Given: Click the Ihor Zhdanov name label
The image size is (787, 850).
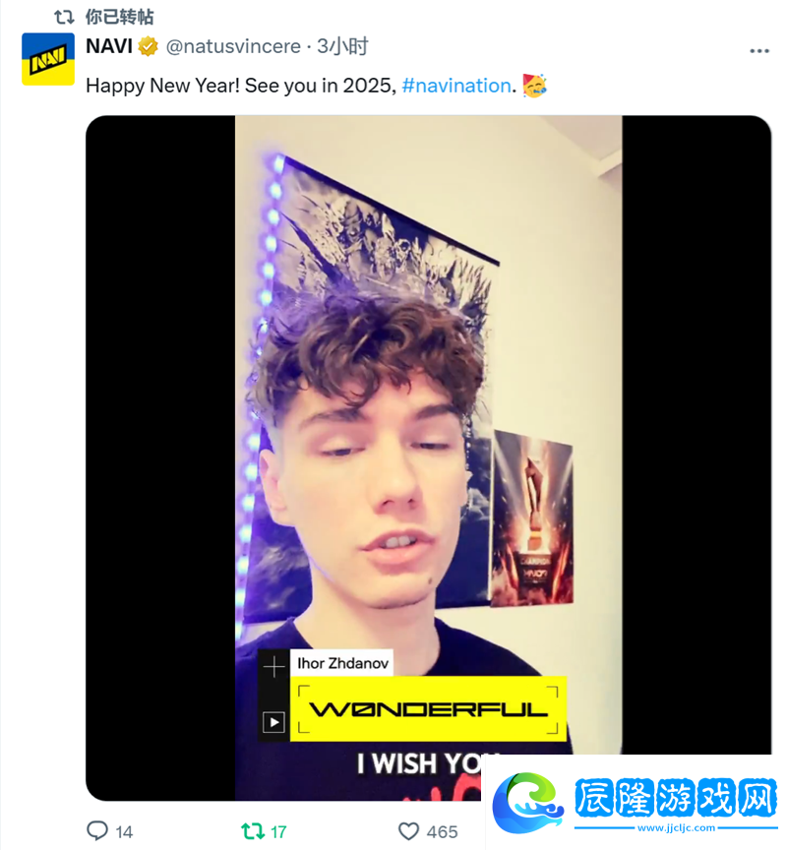Looking at the screenshot, I should (x=342, y=663).
